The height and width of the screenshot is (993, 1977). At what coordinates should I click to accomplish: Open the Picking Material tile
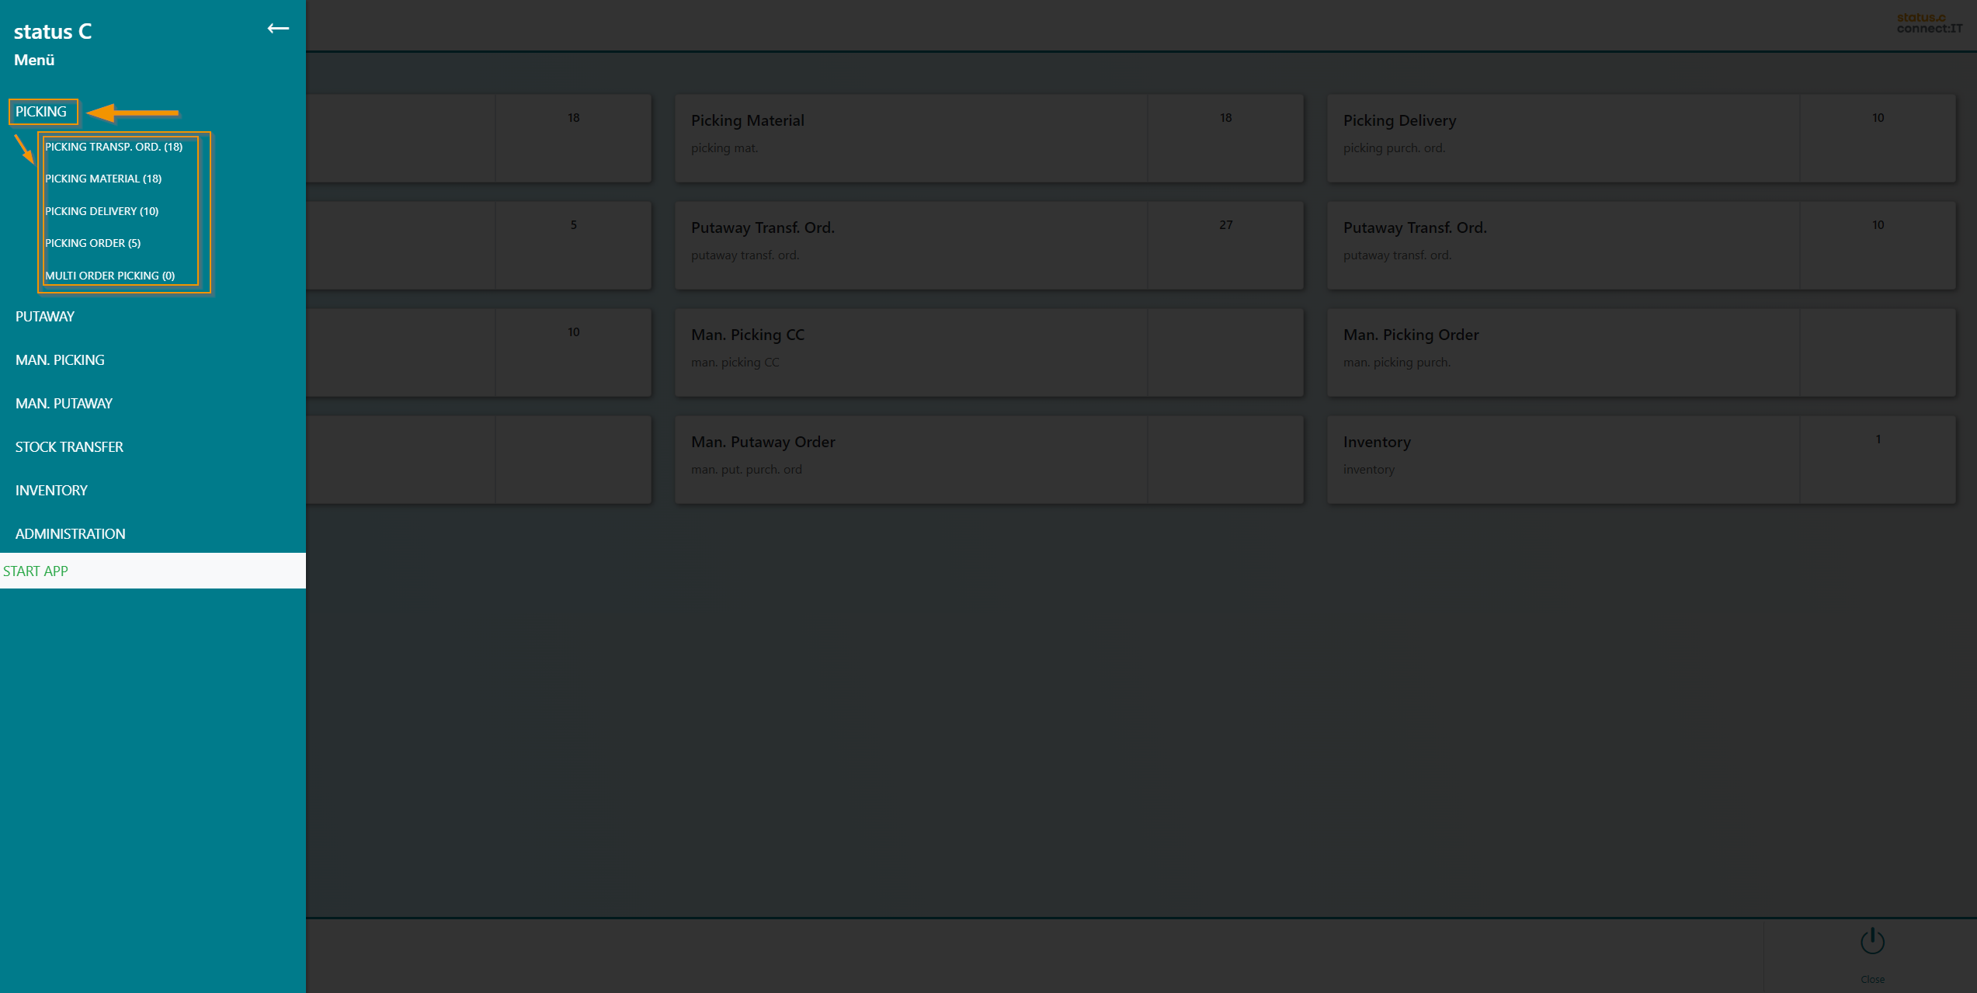tap(988, 138)
